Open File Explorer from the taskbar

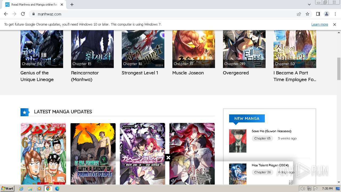coord(30,189)
